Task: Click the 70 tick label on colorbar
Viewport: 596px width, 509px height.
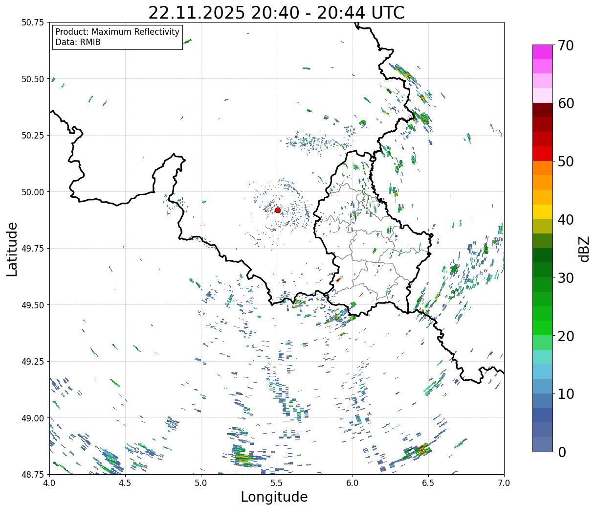Action: coord(566,46)
